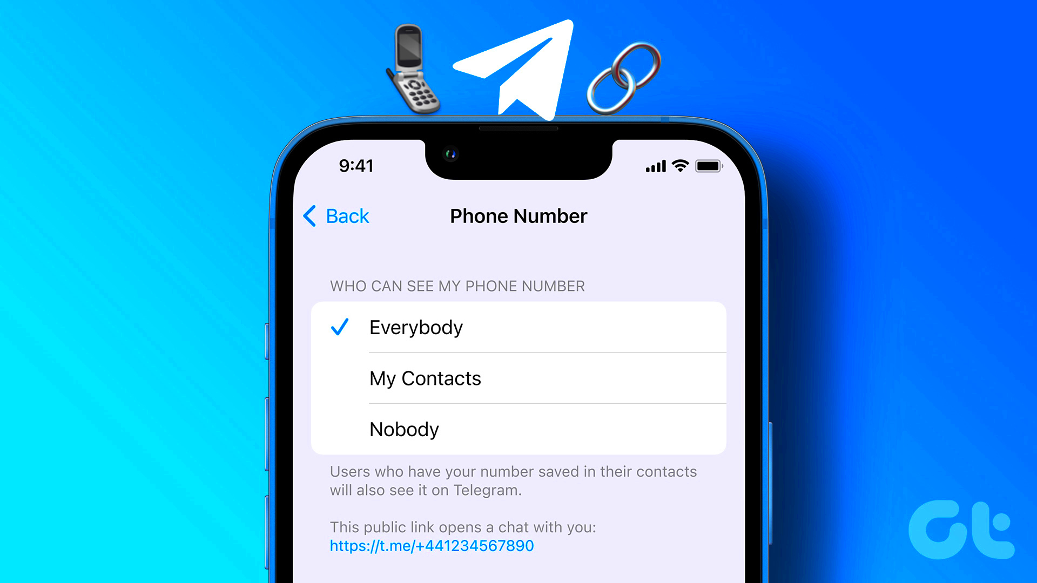Image resolution: width=1037 pixels, height=583 pixels.
Task: Select Everybody for phone number visibility
Action: tap(518, 327)
